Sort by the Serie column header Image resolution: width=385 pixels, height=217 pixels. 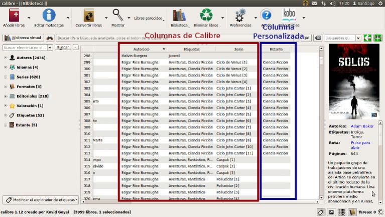point(239,49)
